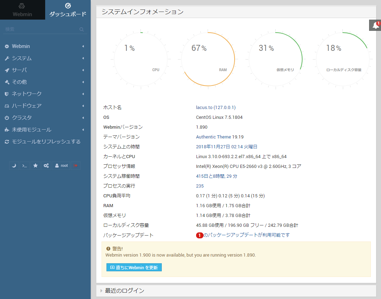This screenshot has width=381, height=299.
Task: Expand the システム menu category
Action: (22, 58)
